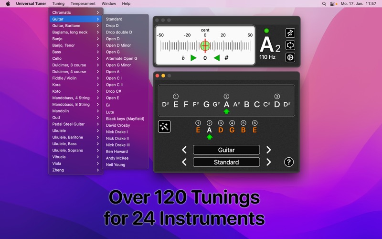Select note F on the chromatic strip
The height and width of the screenshot is (239, 382).
coord(186,104)
